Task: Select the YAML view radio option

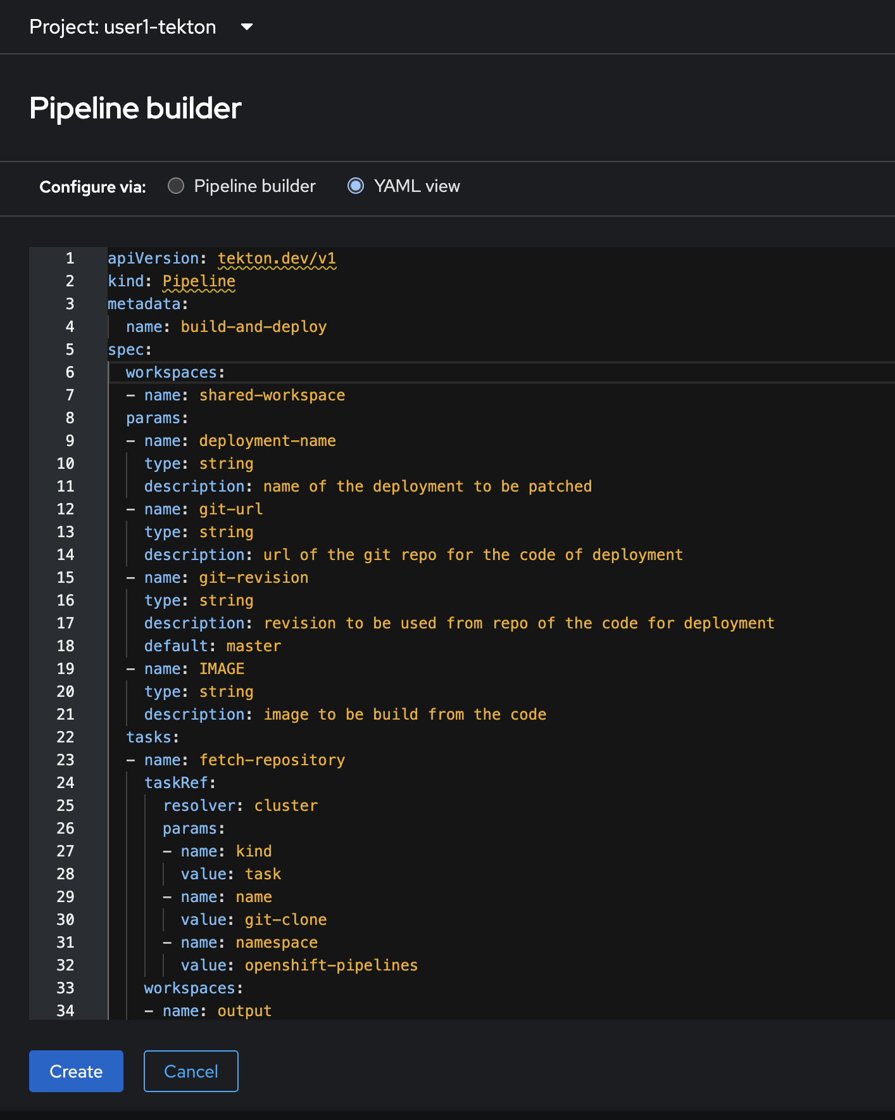Action: [x=356, y=186]
